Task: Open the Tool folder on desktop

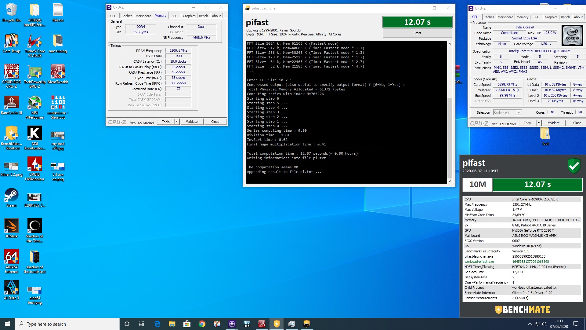Action: (545, 137)
